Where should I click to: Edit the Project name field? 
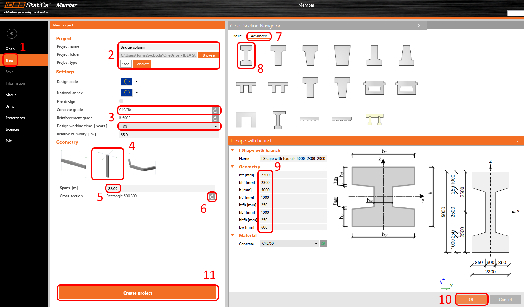tap(169, 47)
